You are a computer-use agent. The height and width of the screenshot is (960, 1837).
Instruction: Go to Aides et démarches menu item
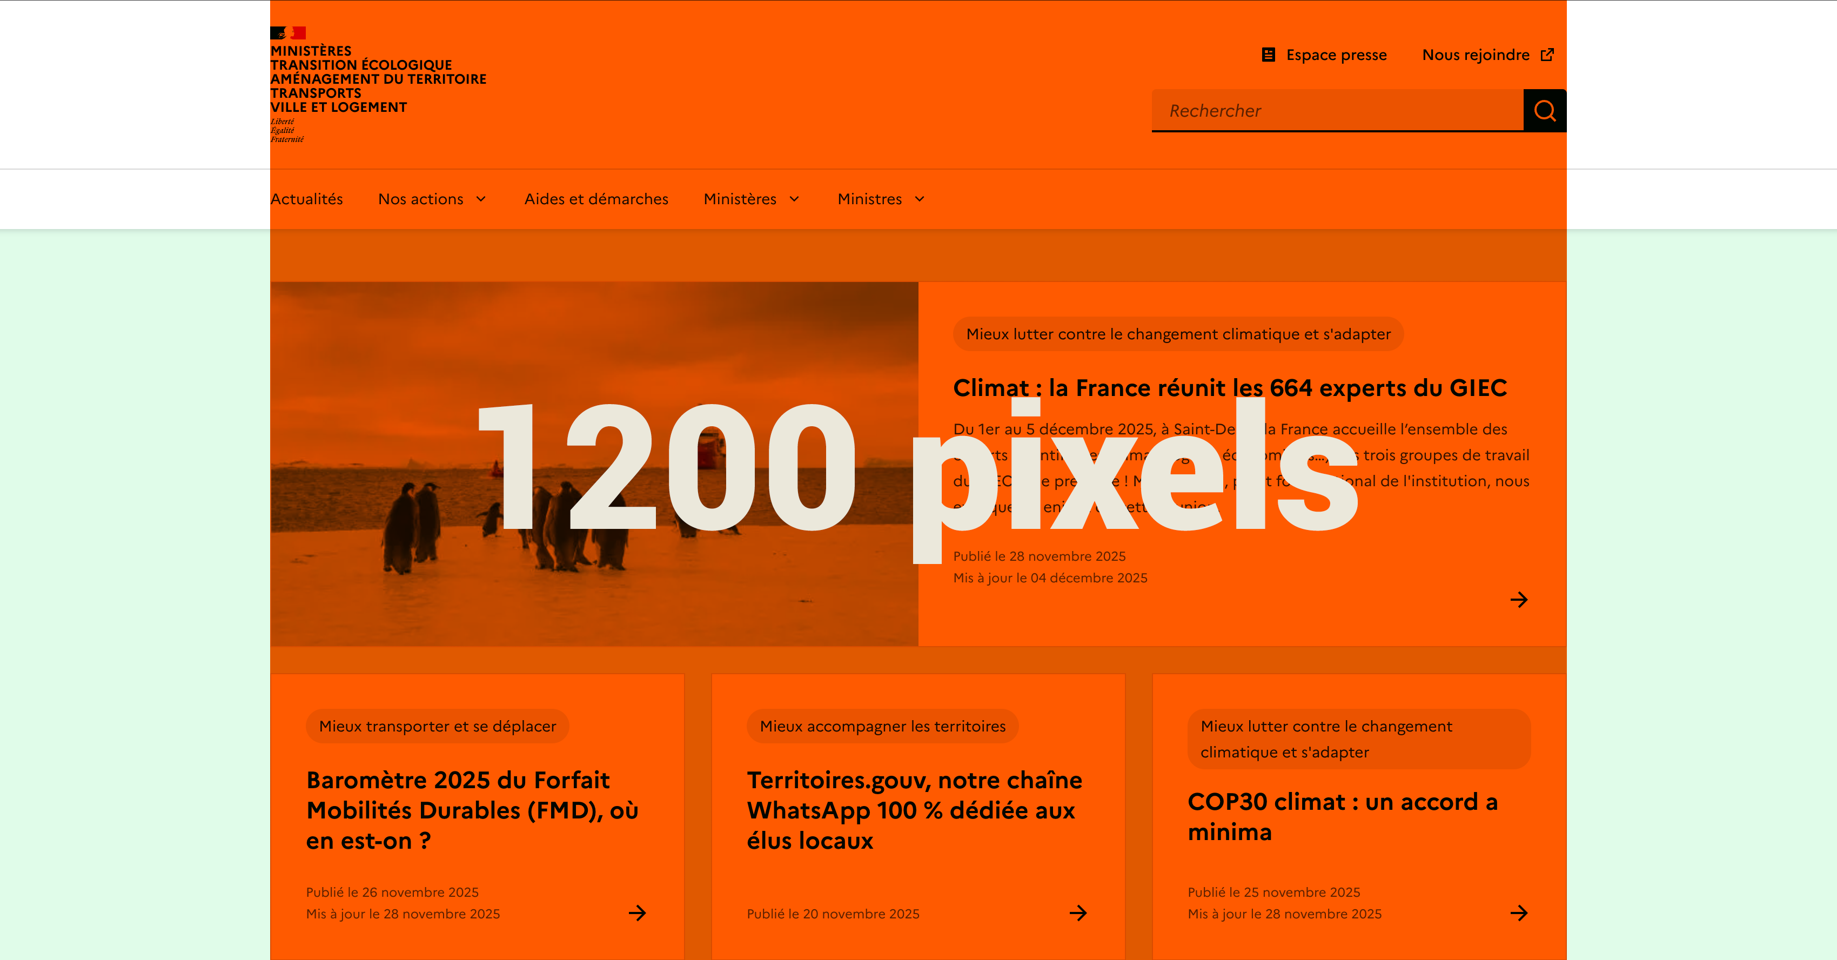point(596,199)
